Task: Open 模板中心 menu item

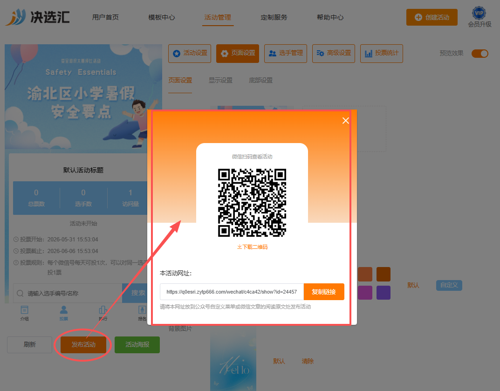Action: [162, 17]
